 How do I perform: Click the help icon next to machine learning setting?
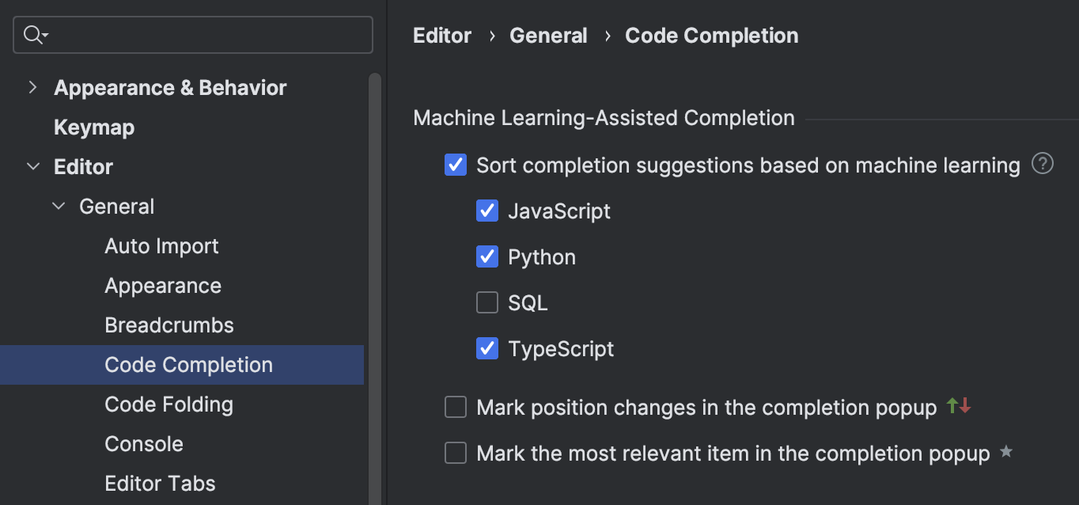[x=1043, y=164]
